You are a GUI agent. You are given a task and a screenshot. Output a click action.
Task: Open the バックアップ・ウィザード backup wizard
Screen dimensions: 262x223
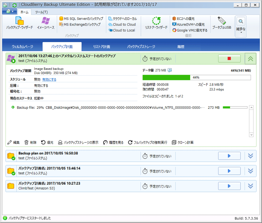pyautogui.click(x=20, y=23)
